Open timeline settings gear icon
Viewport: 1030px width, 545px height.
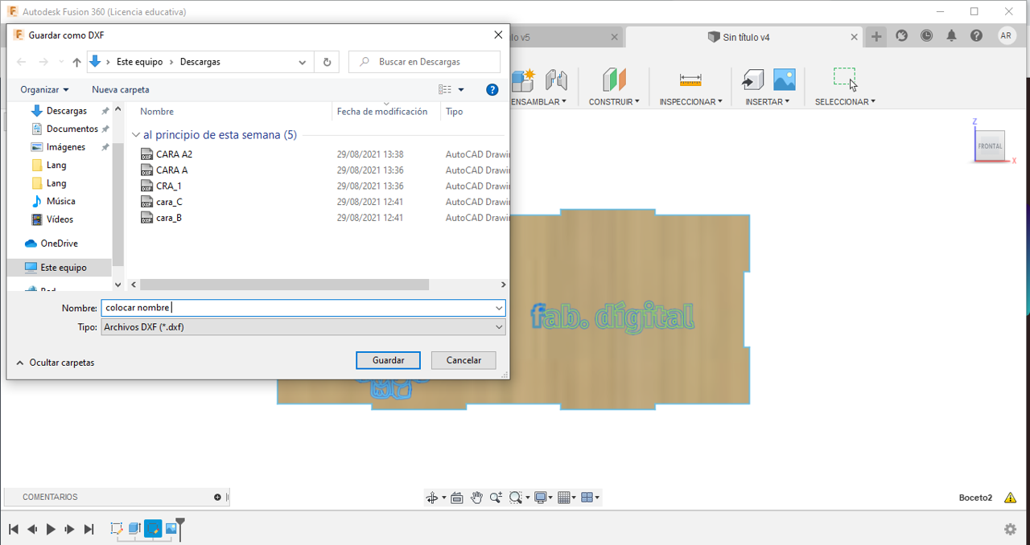coord(1010,529)
